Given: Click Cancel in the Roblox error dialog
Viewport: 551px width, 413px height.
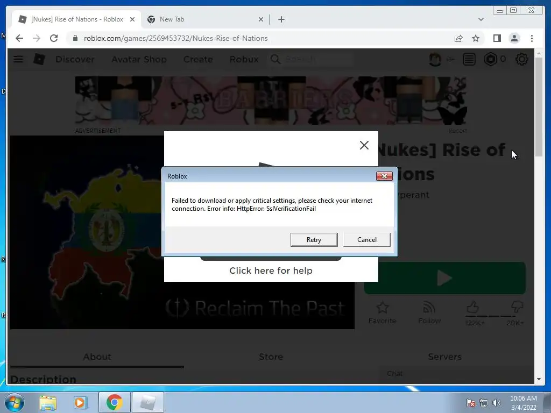Looking at the screenshot, I should click(366, 239).
